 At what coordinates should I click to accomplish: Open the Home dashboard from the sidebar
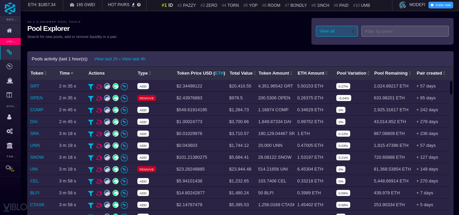[10, 31]
